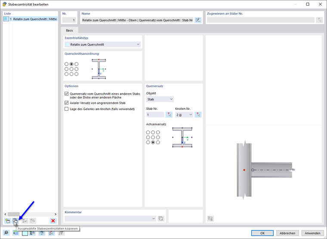Click the greyed fx formula icon
The height and width of the screenshot is (239, 327).
point(61,233)
